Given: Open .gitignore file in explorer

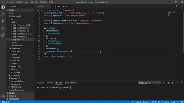Looking at the screenshot, I should (15, 69).
